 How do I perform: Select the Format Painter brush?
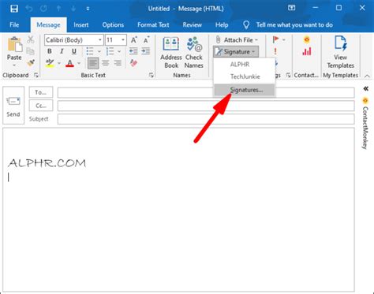click(31, 63)
